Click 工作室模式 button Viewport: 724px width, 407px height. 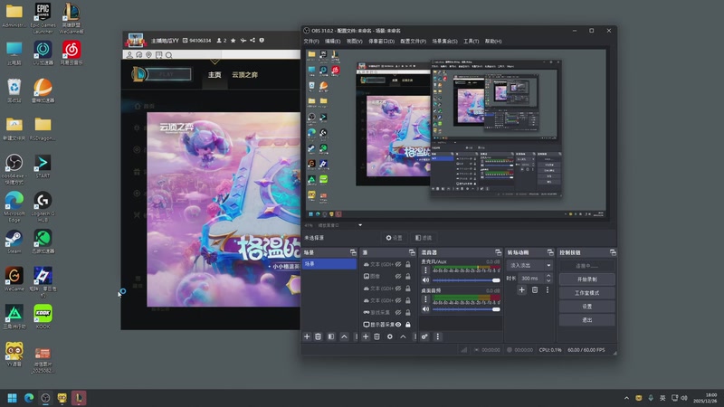click(586, 292)
